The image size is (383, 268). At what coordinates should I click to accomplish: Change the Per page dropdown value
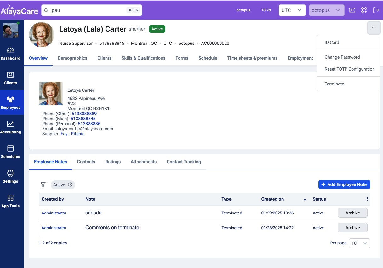359,243
